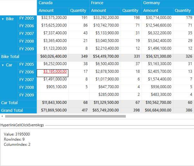Click the $33,292,200.00 cell
The height and width of the screenshot is (166, 194).
105,19
